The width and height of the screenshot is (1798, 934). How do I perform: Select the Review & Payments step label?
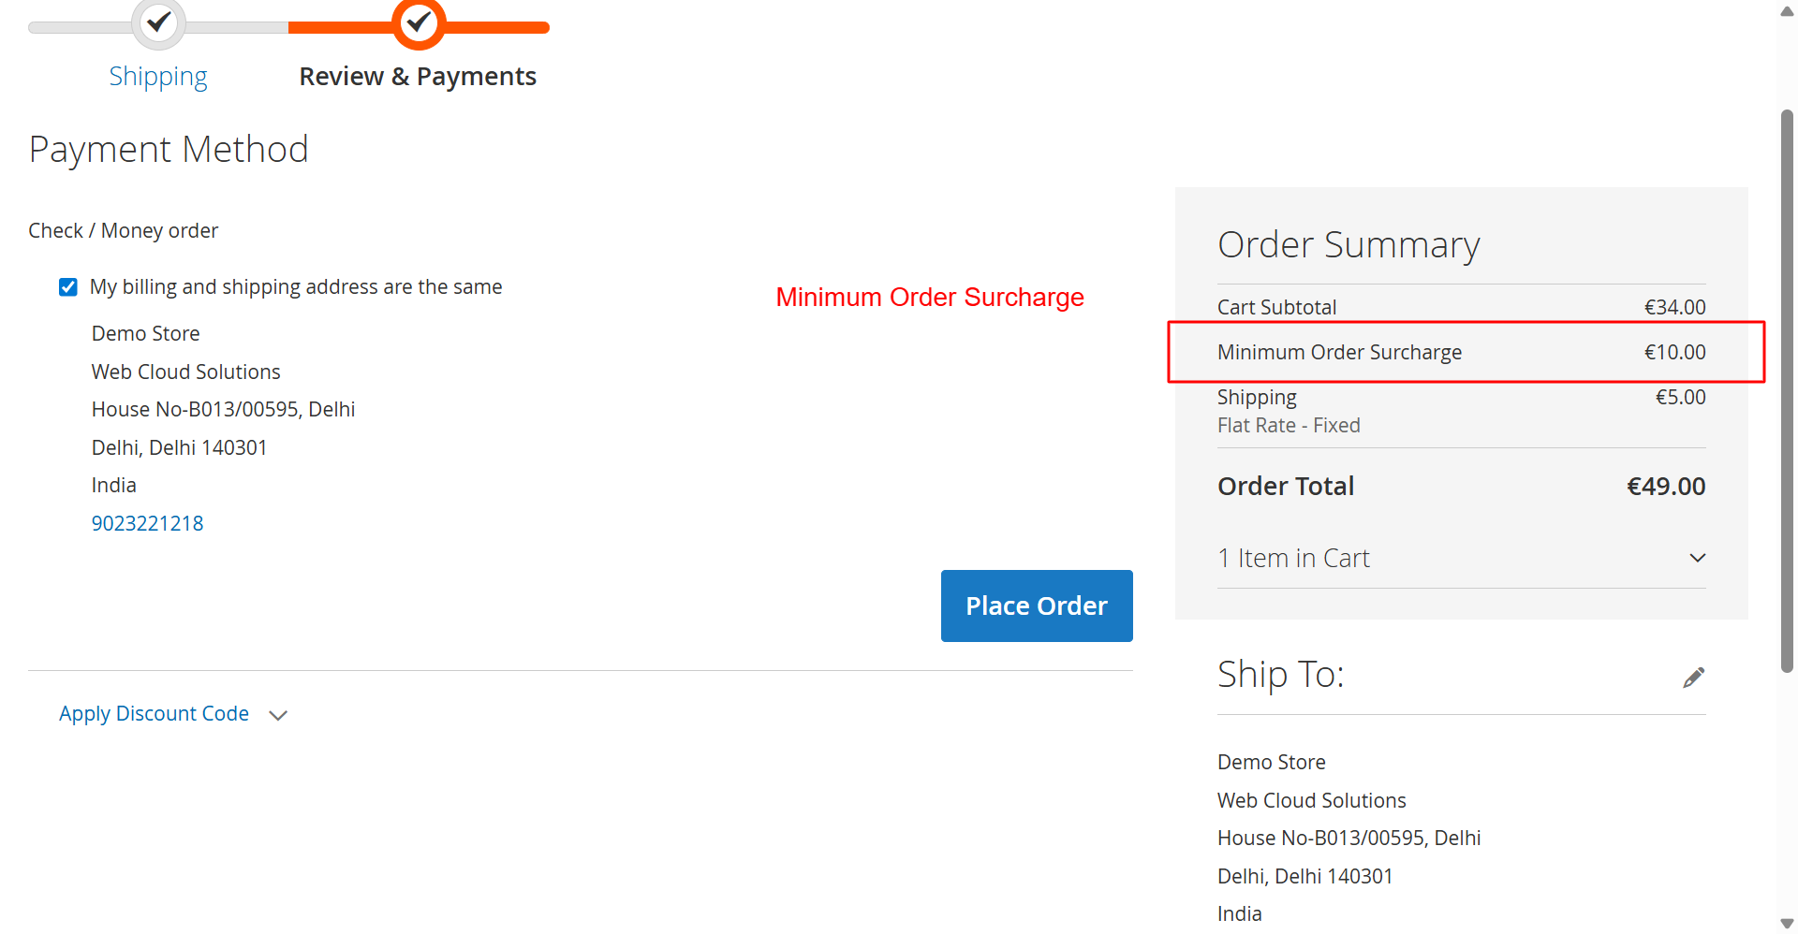click(x=418, y=77)
